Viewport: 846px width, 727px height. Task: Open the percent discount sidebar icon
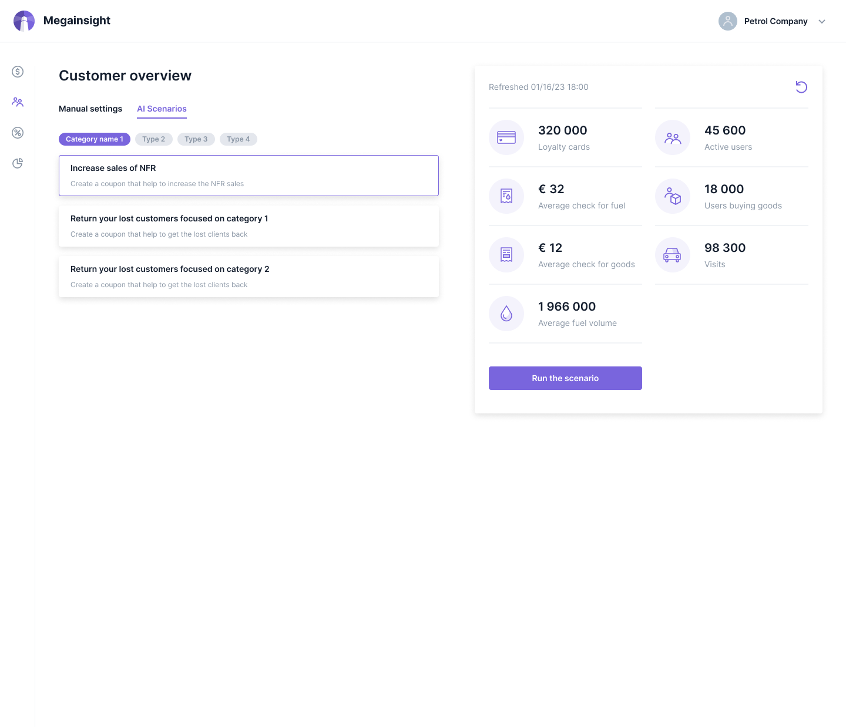click(18, 133)
